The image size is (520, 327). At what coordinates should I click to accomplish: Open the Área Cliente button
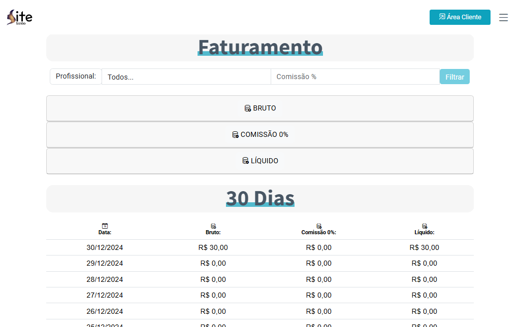[460, 17]
